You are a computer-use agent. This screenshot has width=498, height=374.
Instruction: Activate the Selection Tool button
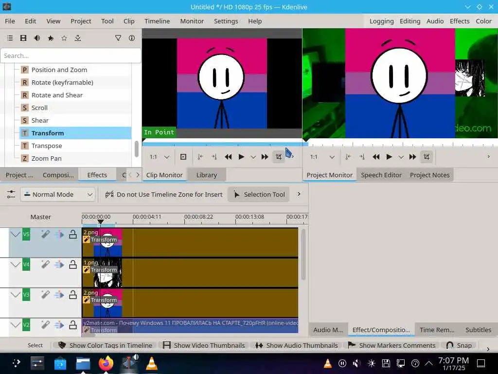259,194
